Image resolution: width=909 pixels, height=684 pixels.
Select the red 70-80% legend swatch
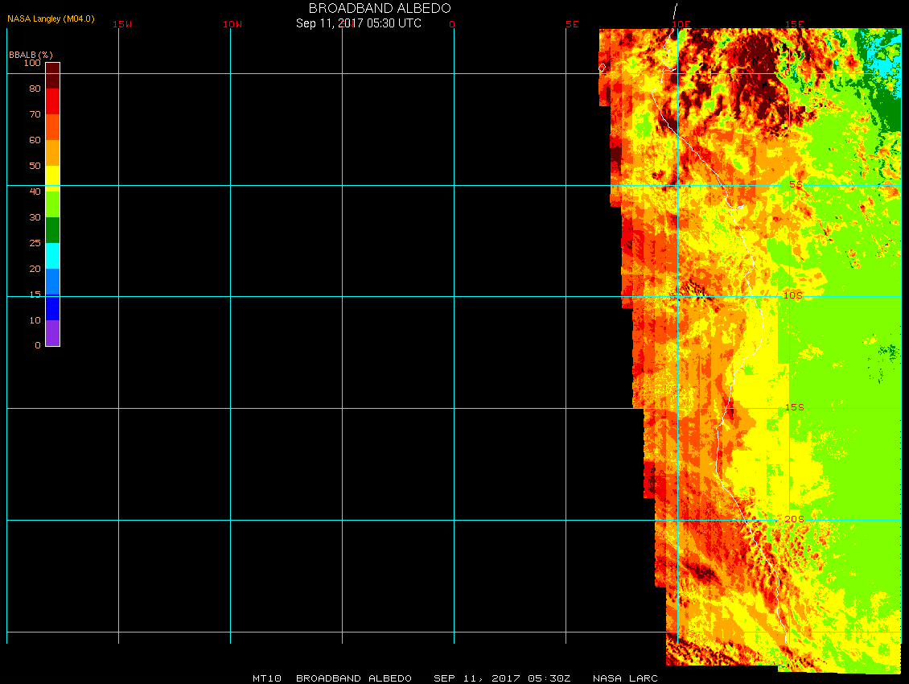52,101
